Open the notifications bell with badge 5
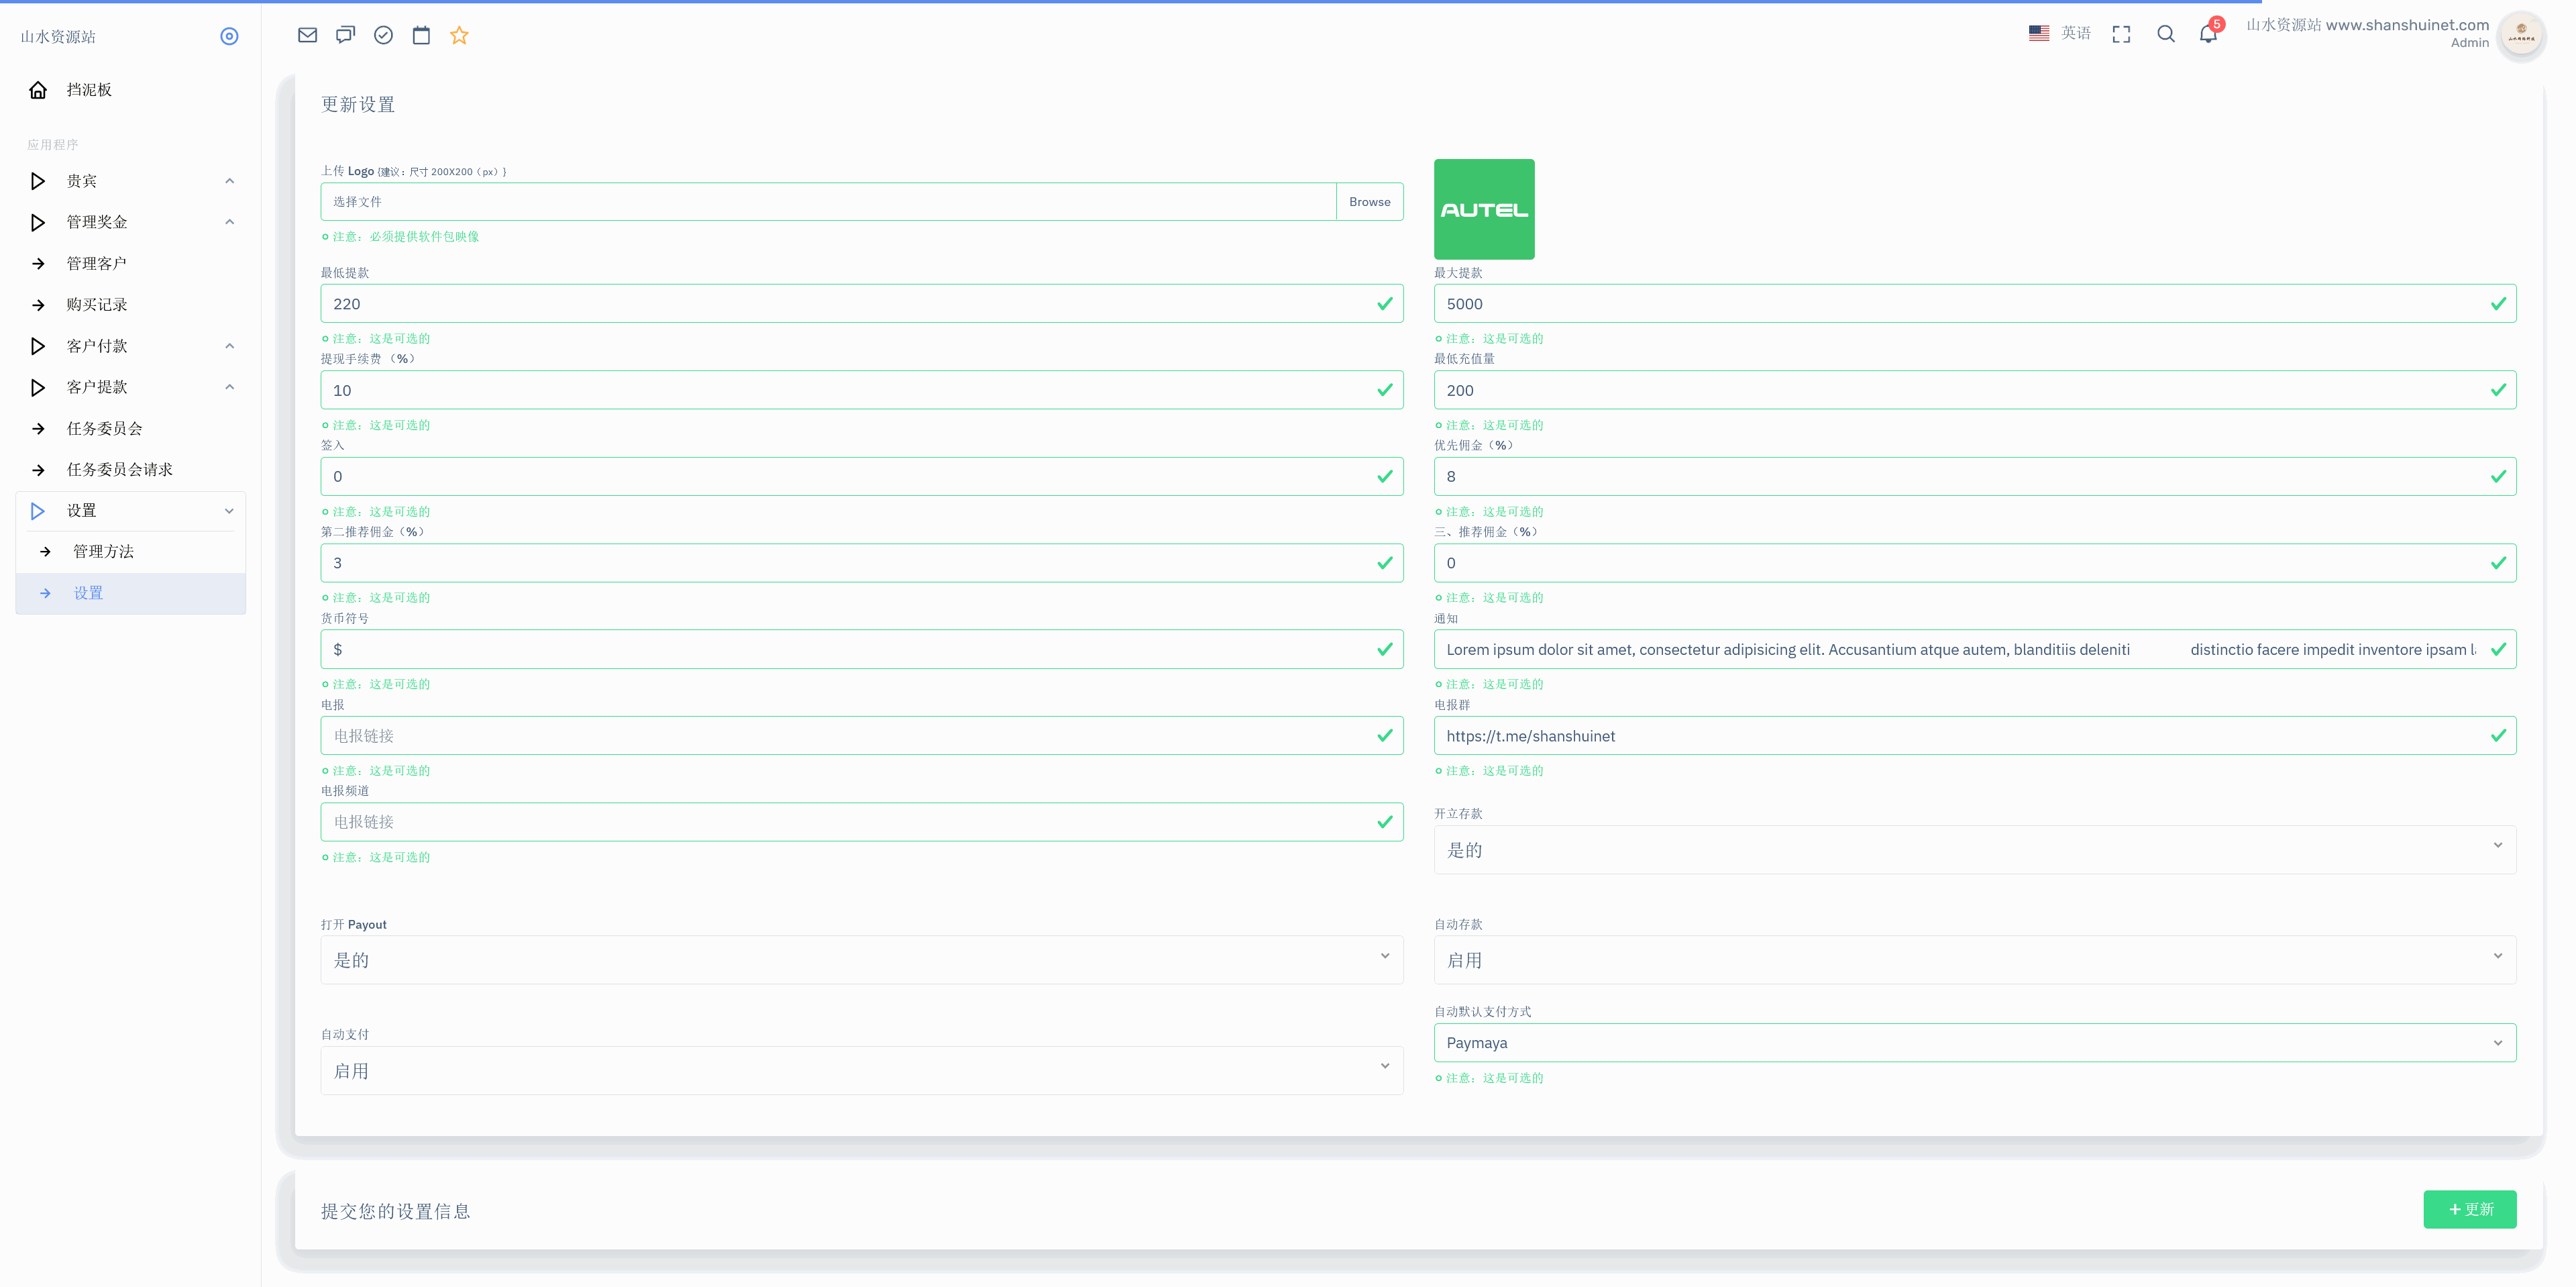 (x=2208, y=34)
